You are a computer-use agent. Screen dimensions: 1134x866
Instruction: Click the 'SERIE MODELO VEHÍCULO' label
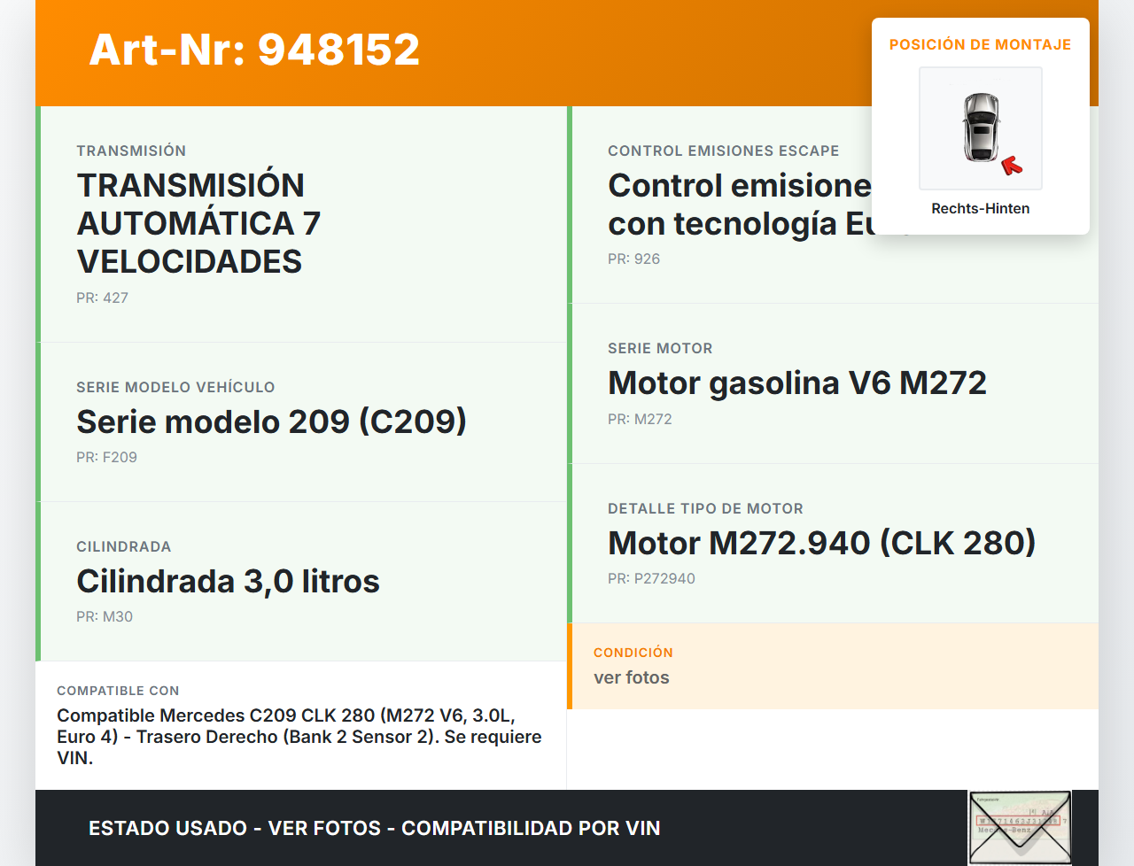pyautogui.click(x=175, y=387)
